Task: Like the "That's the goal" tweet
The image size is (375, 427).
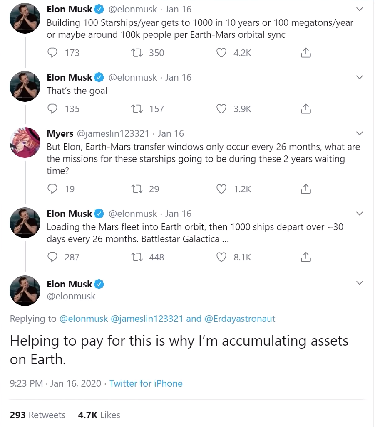Action: 222,109
